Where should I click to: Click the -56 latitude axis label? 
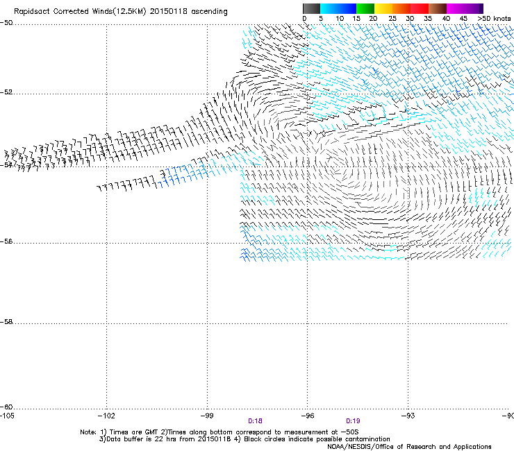click(6, 241)
